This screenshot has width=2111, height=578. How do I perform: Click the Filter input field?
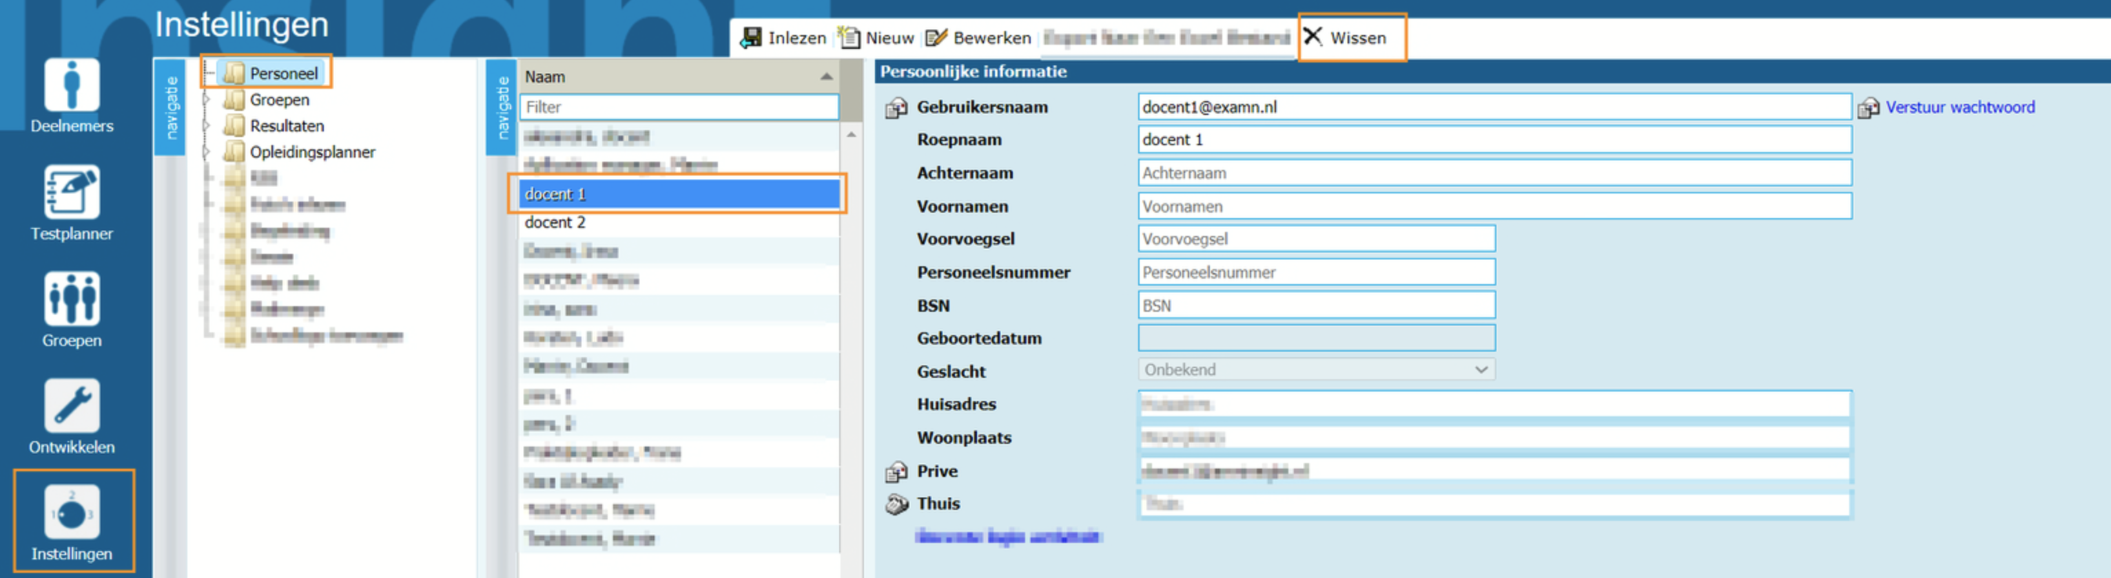678,107
